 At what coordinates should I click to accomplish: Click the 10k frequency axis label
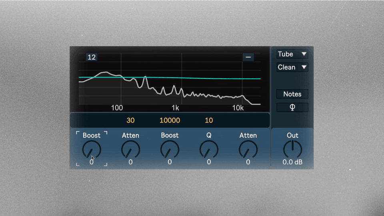point(238,108)
